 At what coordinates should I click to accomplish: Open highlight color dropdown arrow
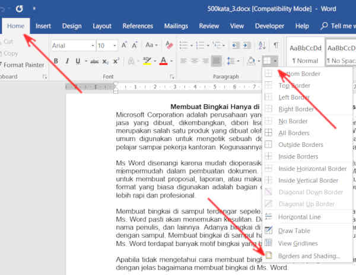[x=155, y=61]
